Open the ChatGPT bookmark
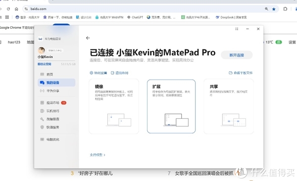Screen dimensions: 297x181 pyautogui.click(x=135, y=17)
